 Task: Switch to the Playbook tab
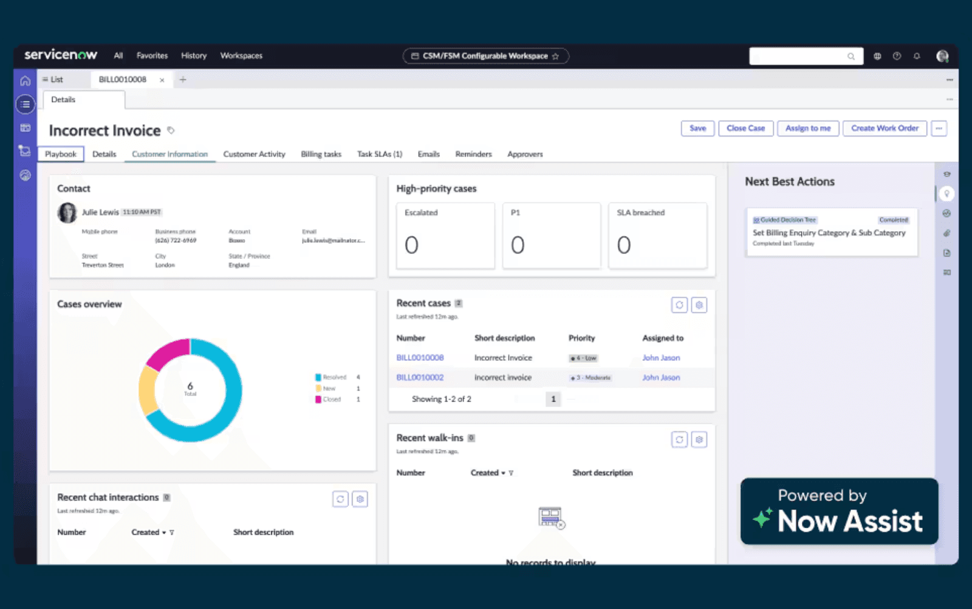tap(61, 154)
